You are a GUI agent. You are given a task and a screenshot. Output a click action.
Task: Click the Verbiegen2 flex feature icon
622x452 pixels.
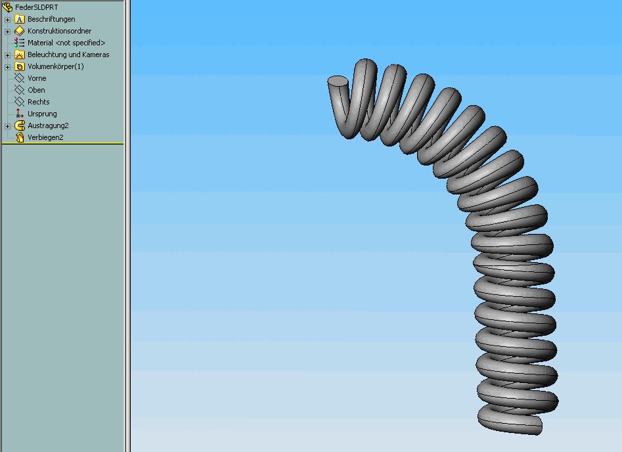[18, 137]
